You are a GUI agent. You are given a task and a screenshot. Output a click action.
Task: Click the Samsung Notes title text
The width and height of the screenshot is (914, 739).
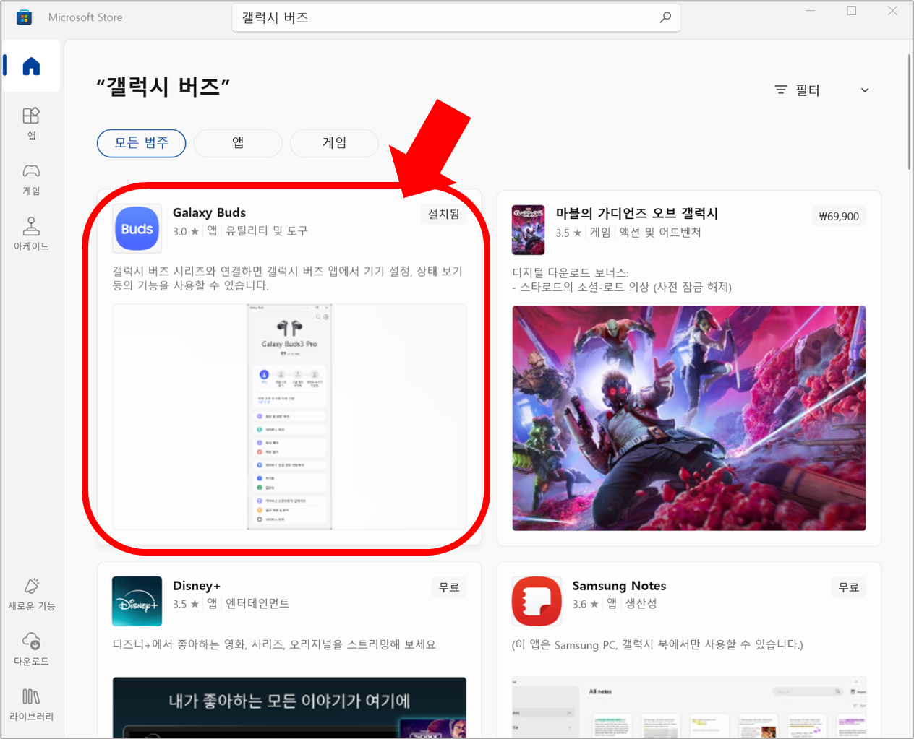(x=619, y=586)
